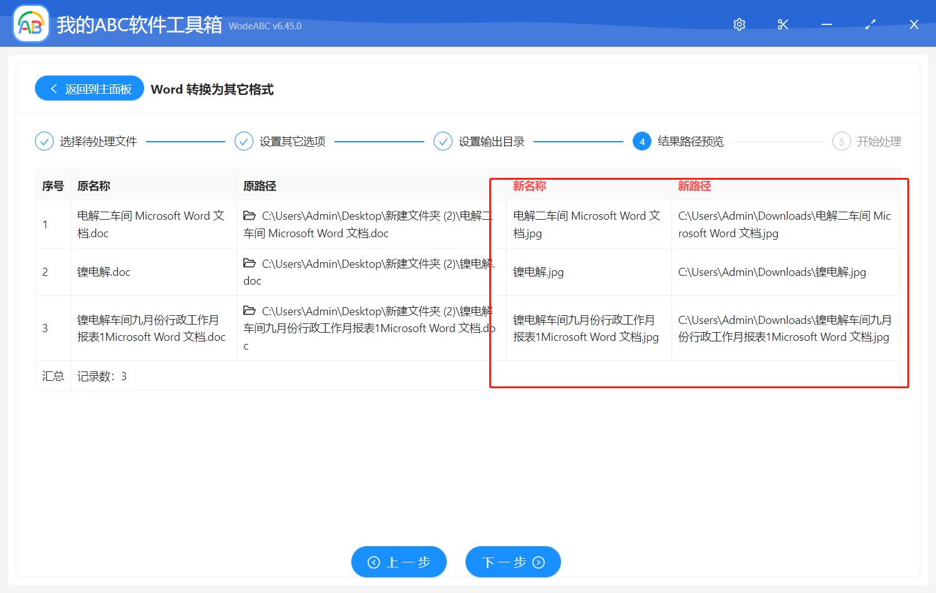Select step 5 开始处理 indicator
This screenshot has height=593, width=936.
[841, 141]
